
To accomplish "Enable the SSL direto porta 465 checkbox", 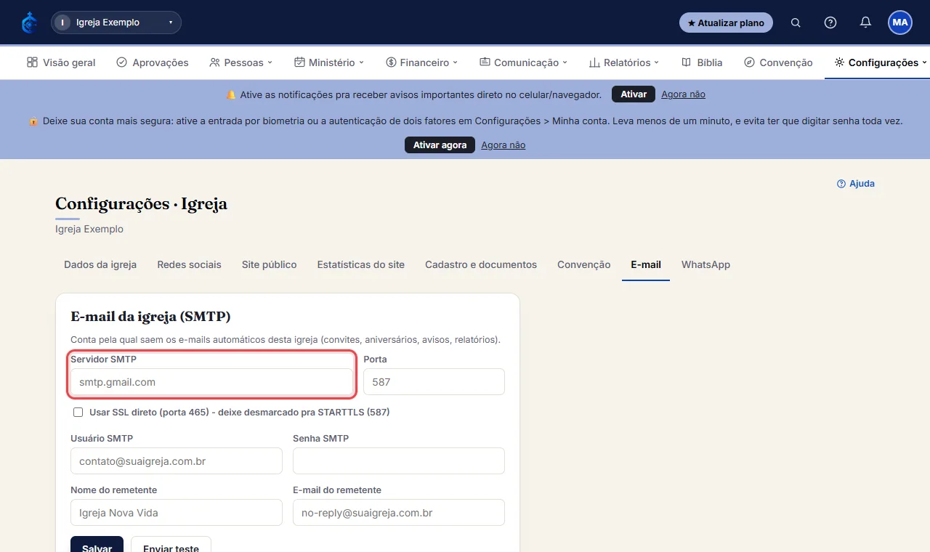I will point(78,413).
